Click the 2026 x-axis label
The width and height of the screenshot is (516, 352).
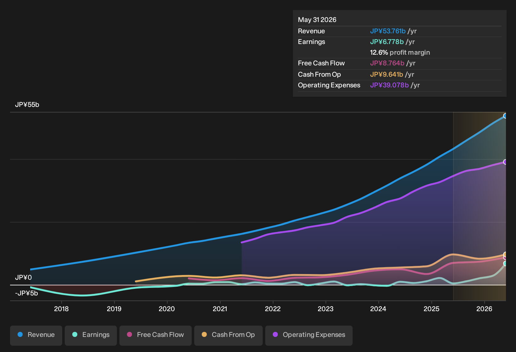coord(484,309)
